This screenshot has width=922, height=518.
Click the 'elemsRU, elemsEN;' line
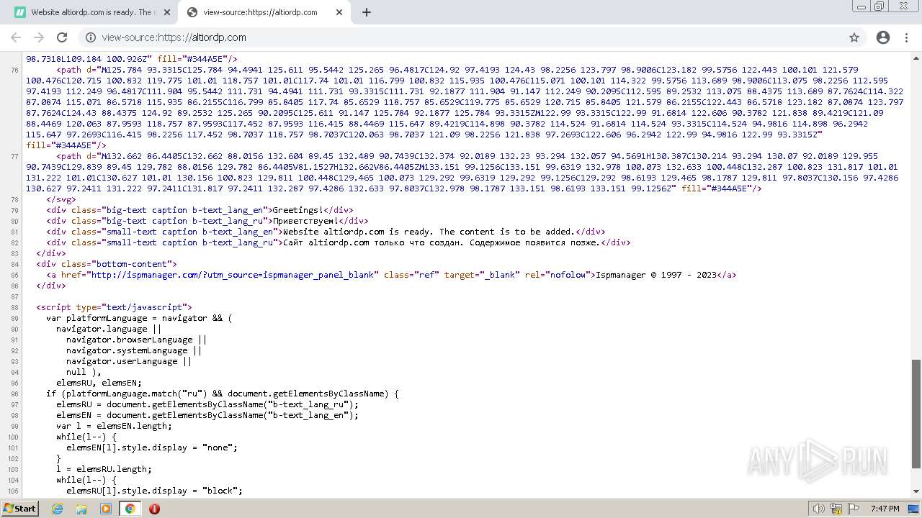pos(99,383)
